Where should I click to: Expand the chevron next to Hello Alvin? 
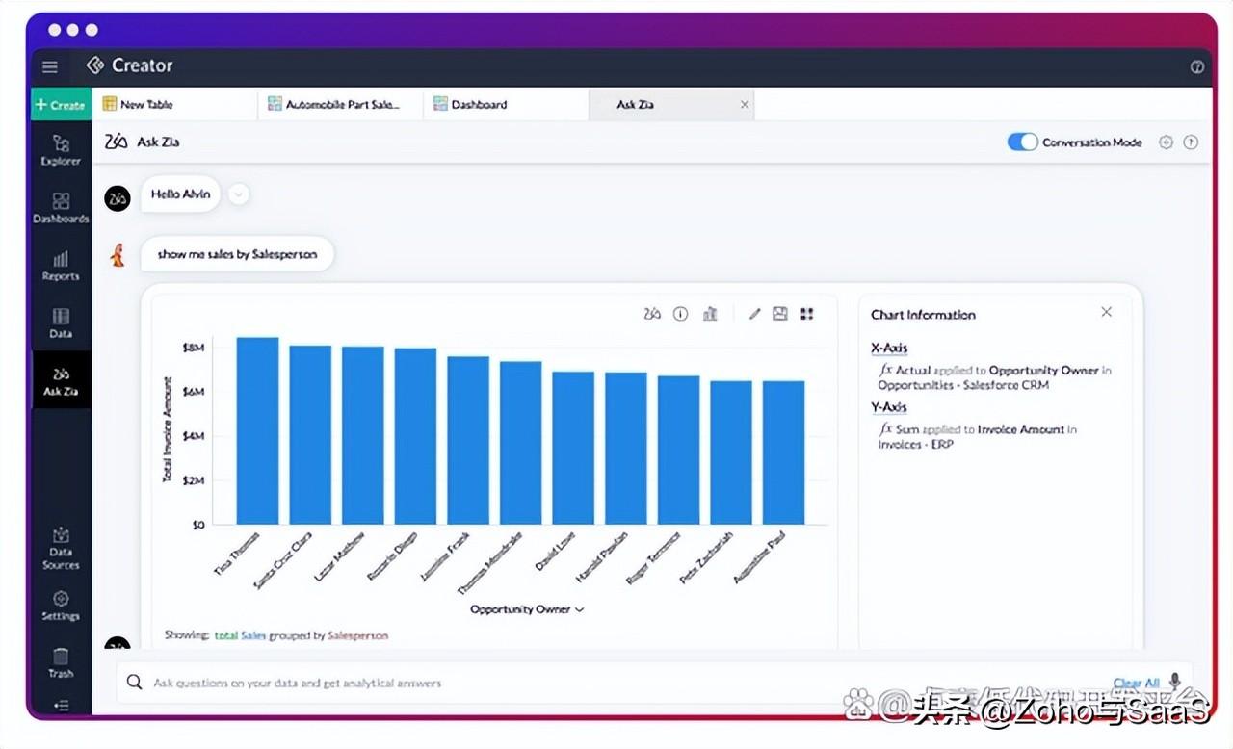click(x=239, y=194)
